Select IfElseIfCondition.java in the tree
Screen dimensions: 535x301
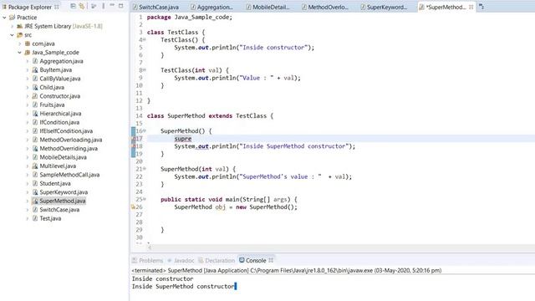coord(66,131)
